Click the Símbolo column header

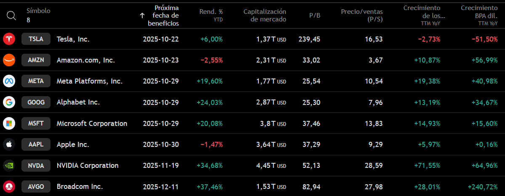click(x=38, y=11)
